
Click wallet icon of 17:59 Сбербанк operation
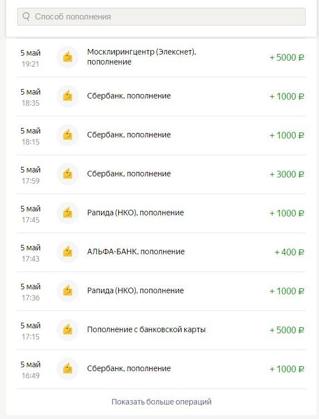[68, 174]
